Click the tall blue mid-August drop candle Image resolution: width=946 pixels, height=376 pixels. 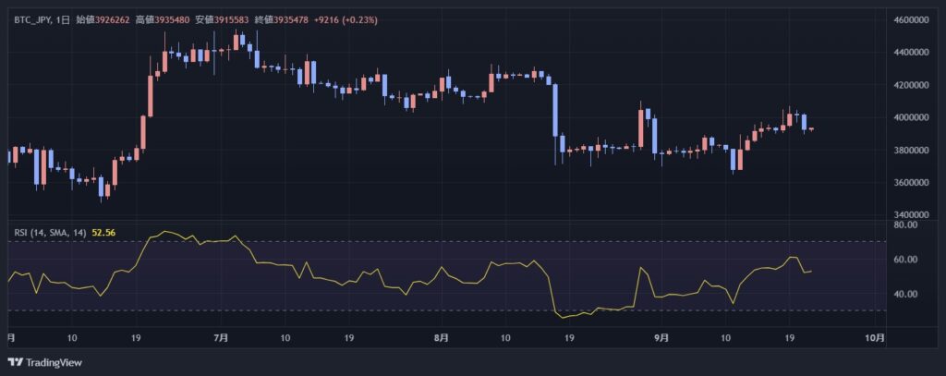[555, 109]
